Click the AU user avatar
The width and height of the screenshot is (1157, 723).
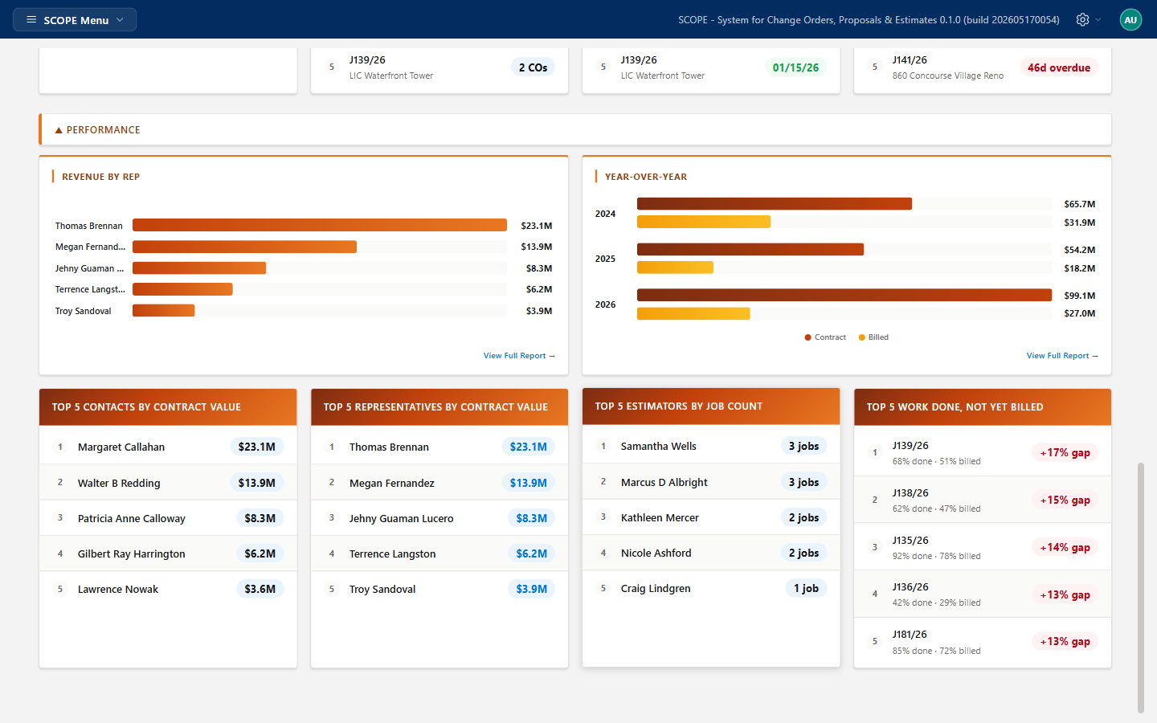pos(1130,19)
